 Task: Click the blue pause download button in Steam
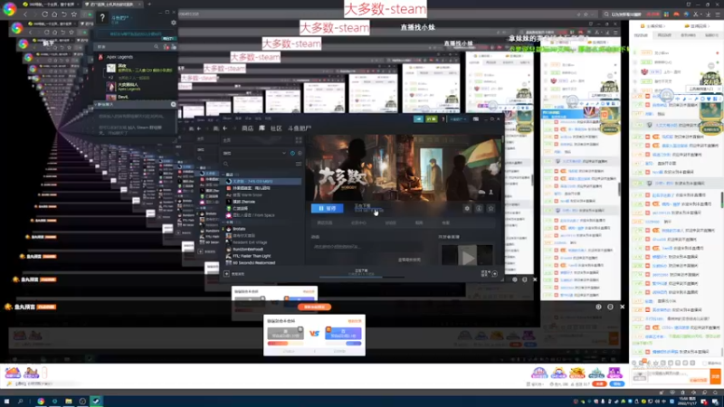(x=327, y=209)
